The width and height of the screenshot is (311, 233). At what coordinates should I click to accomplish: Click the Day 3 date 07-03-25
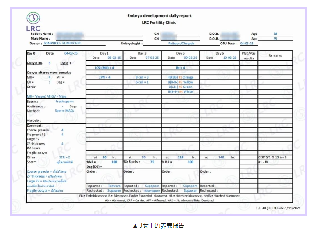tap(152, 58)
